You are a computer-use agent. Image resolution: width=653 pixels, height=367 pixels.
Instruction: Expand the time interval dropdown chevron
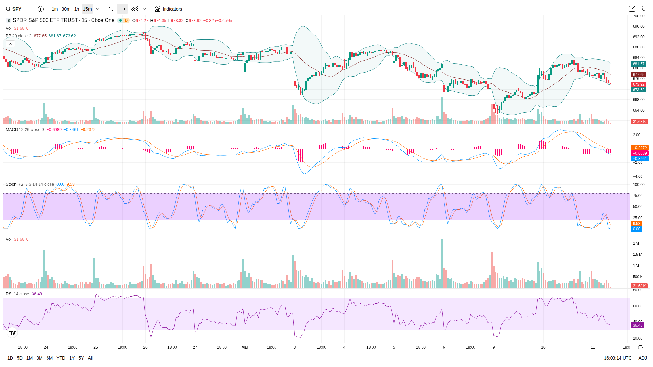click(x=98, y=9)
